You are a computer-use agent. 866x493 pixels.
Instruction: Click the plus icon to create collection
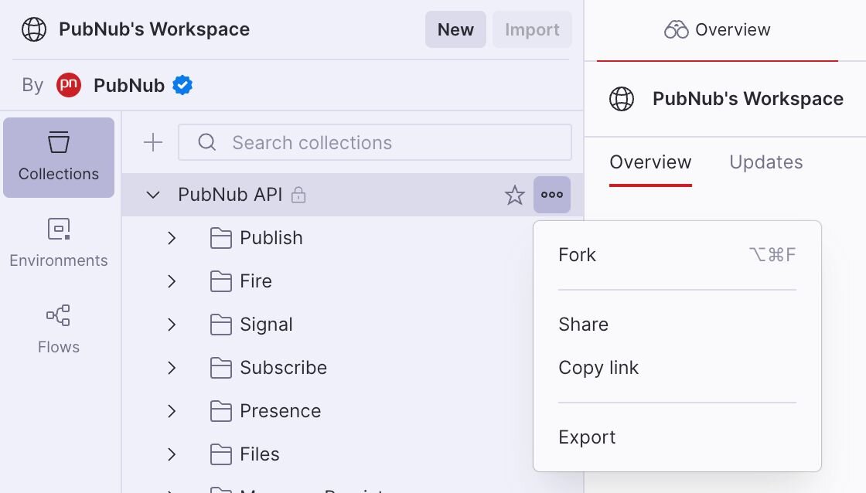tap(153, 142)
